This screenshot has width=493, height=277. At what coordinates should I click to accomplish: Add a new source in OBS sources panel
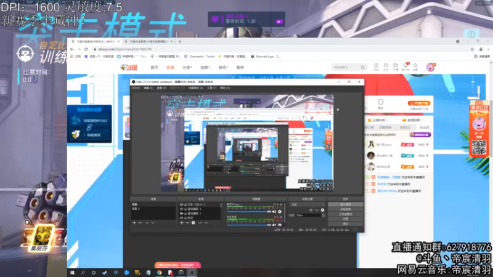182,223
